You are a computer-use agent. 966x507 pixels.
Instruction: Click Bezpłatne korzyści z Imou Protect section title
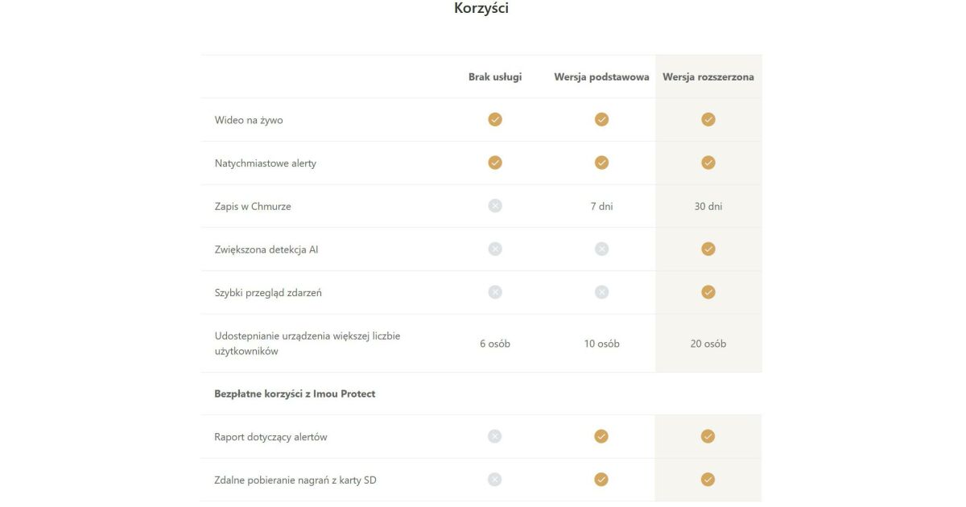coord(295,394)
